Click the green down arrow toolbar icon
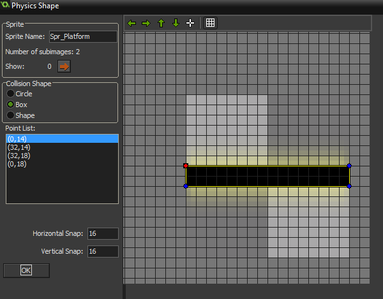The height and width of the screenshot is (299, 383). point(176,23)
